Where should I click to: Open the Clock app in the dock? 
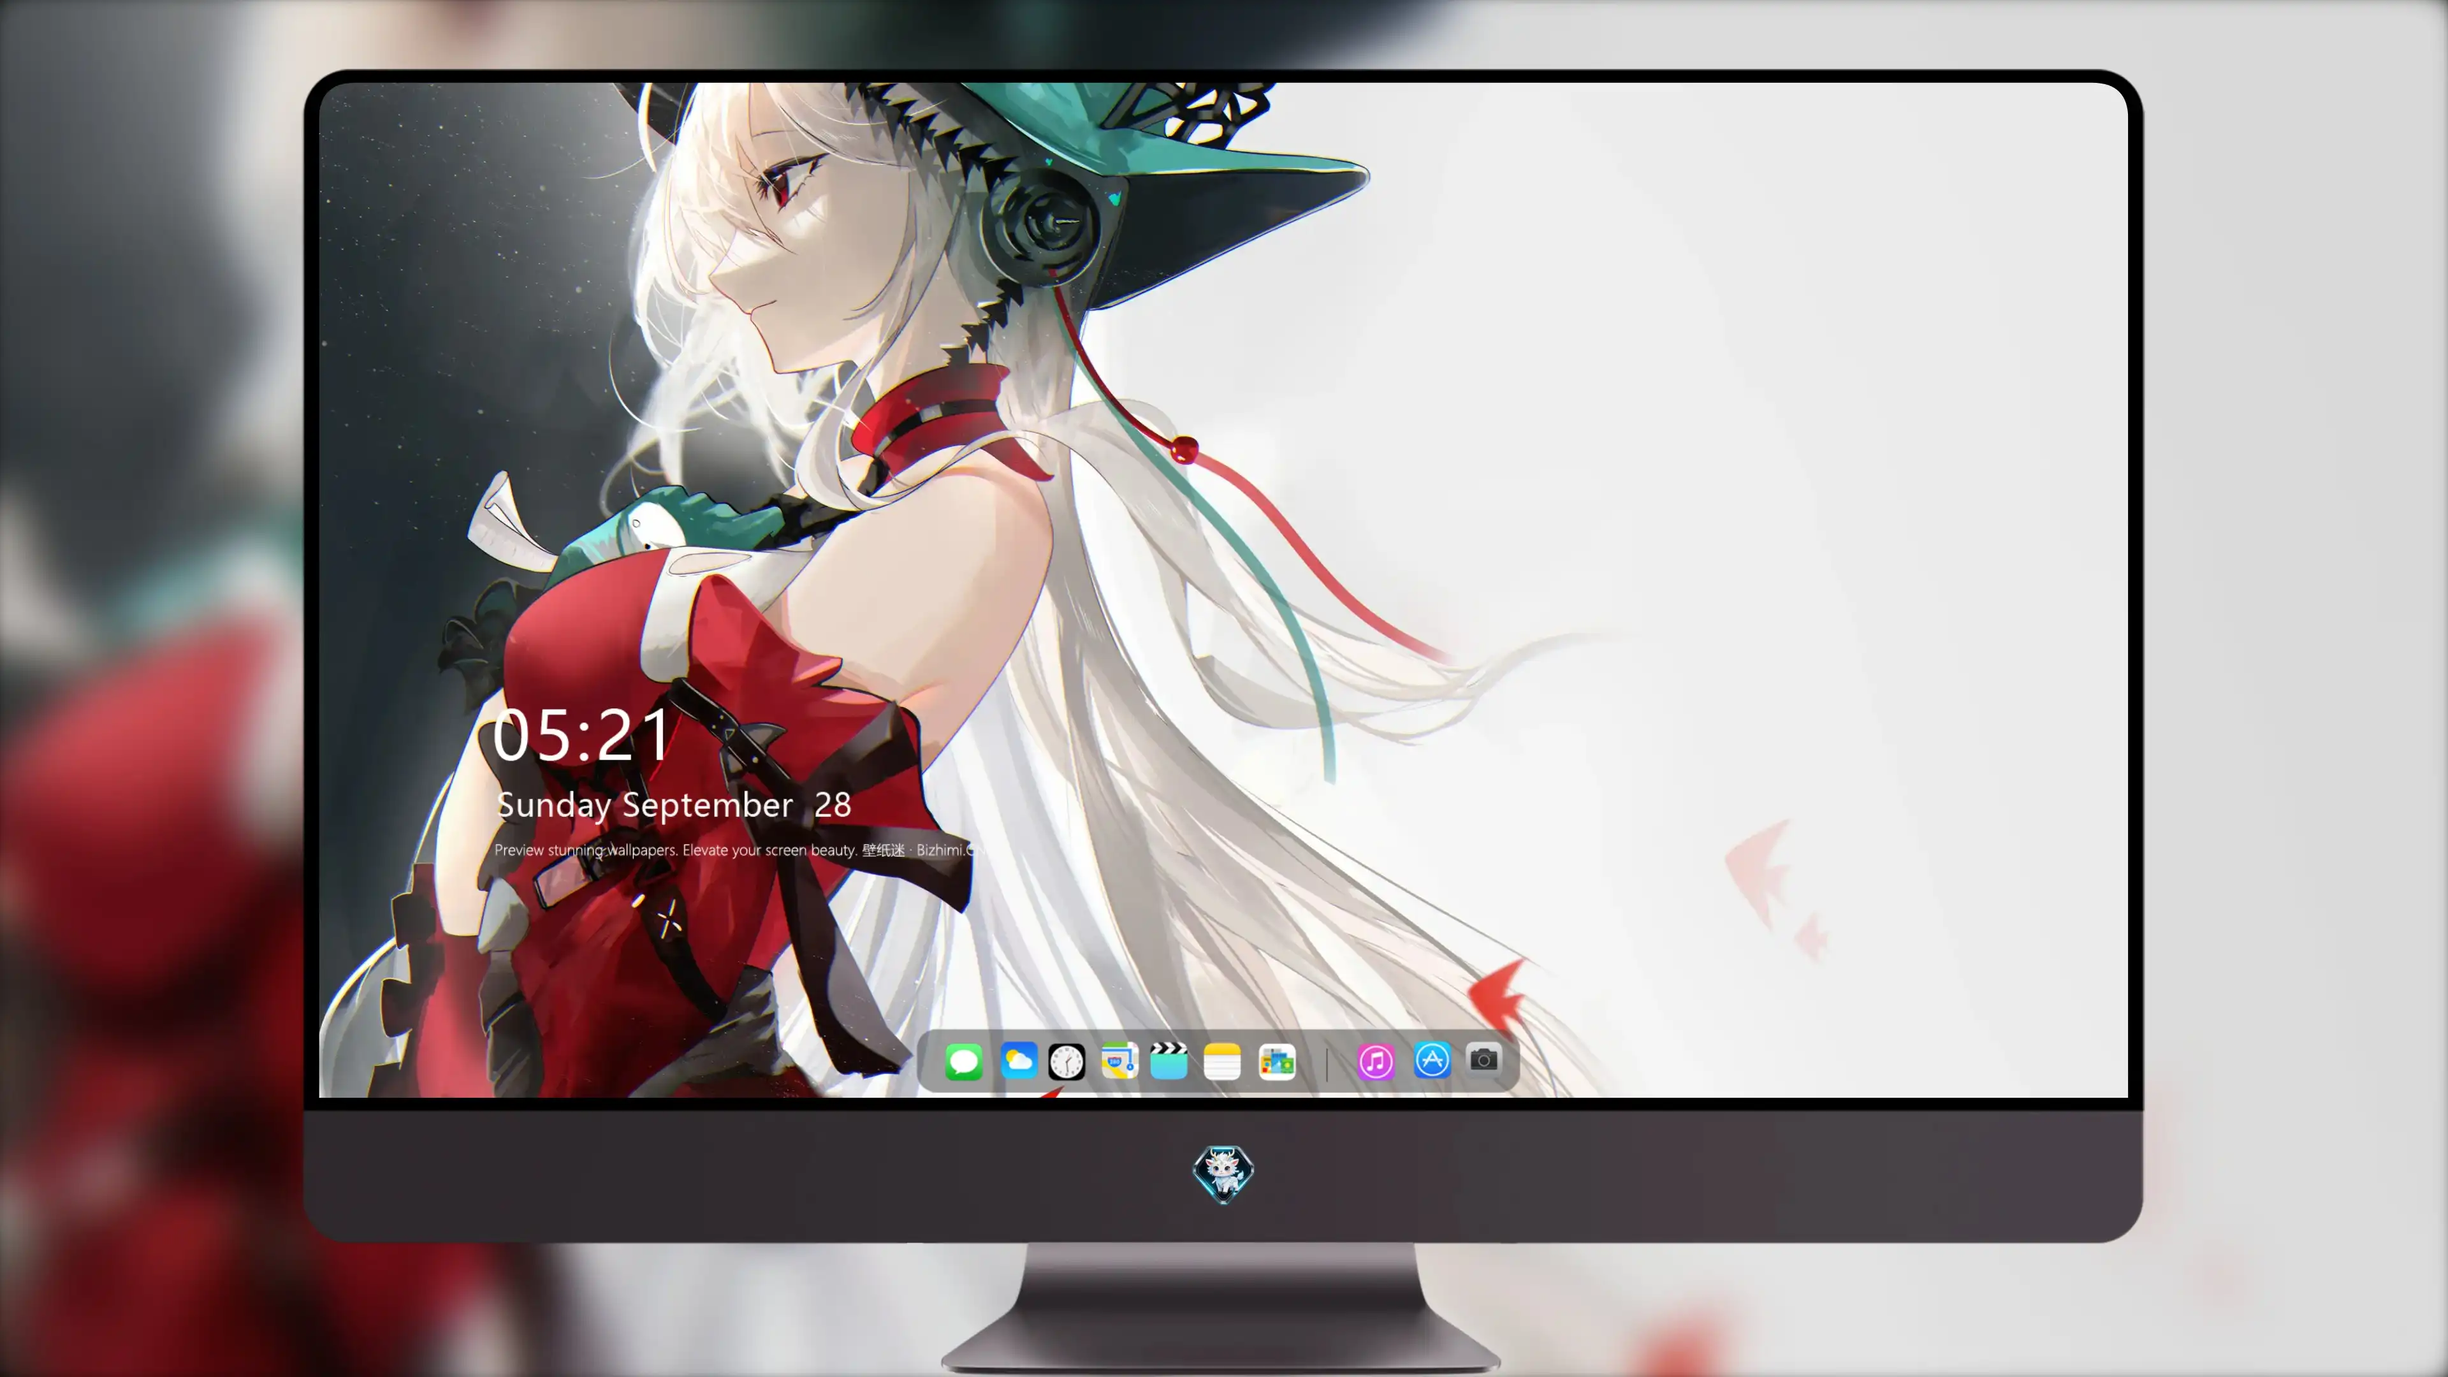click(1067, 1061)
